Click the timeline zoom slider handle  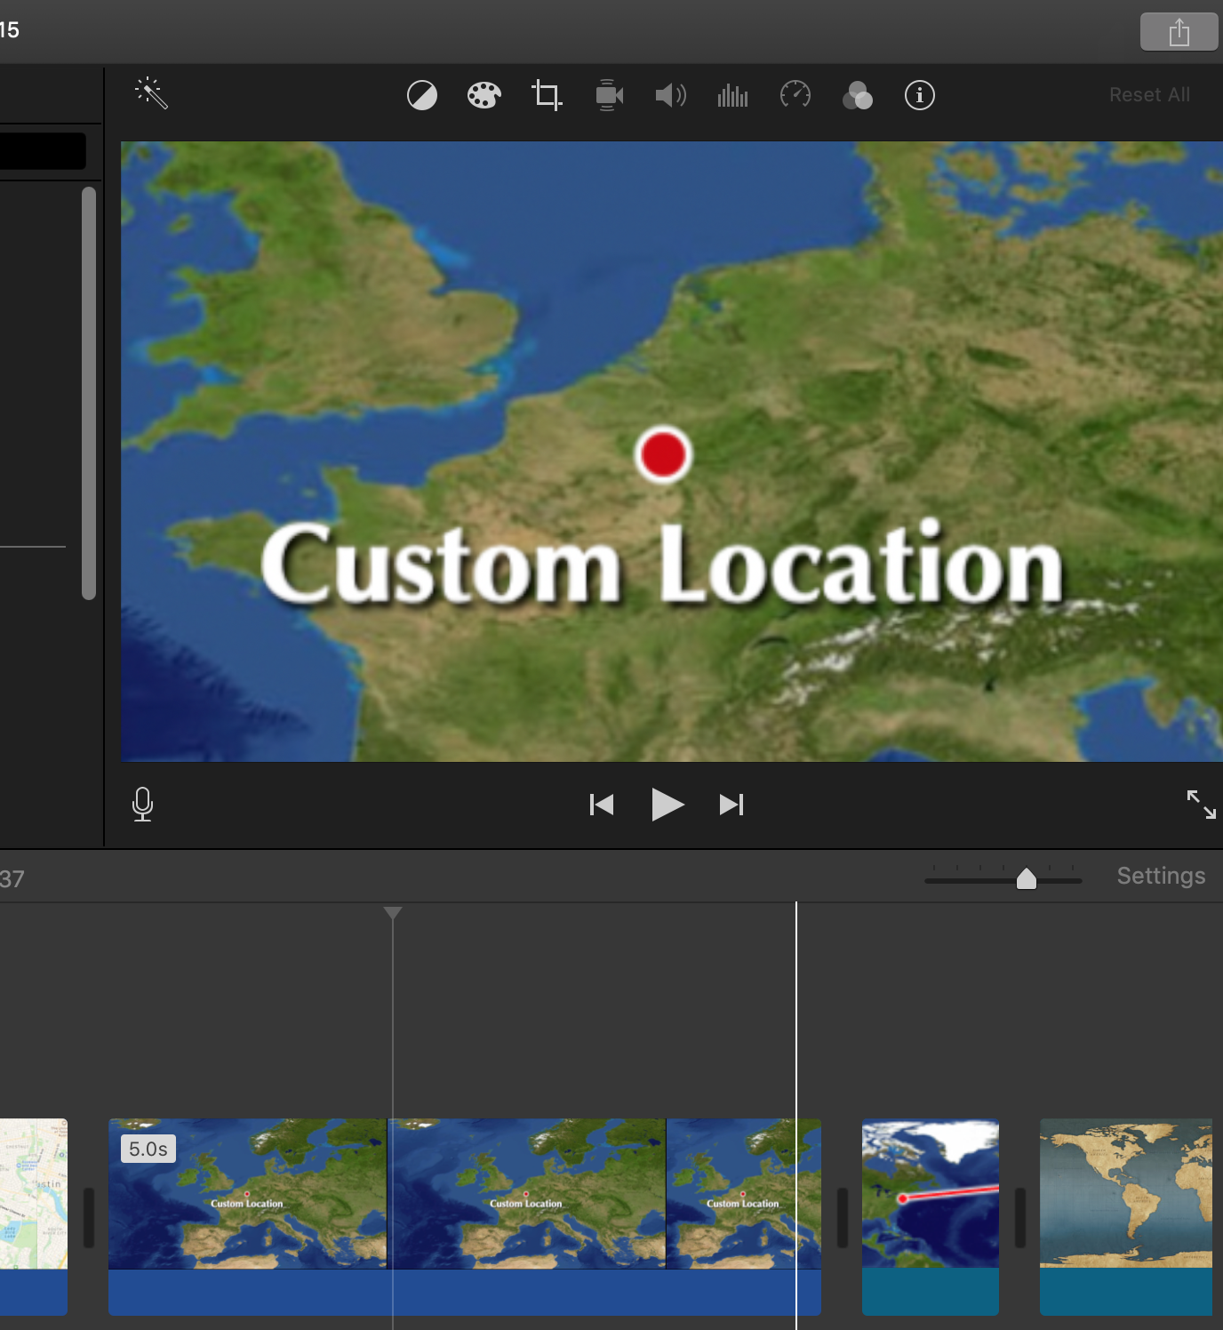(1027, 879)
